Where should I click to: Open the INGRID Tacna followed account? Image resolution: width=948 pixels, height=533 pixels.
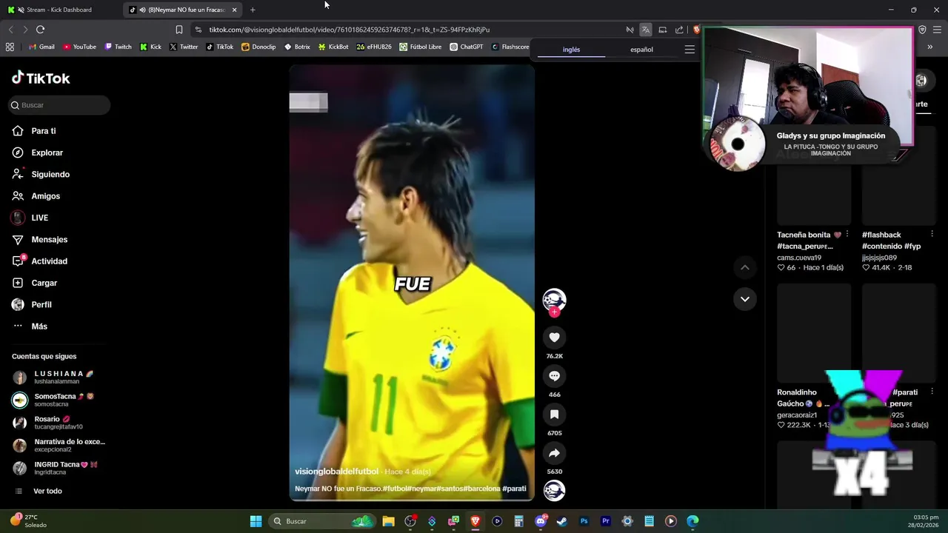tap(56, 468)
